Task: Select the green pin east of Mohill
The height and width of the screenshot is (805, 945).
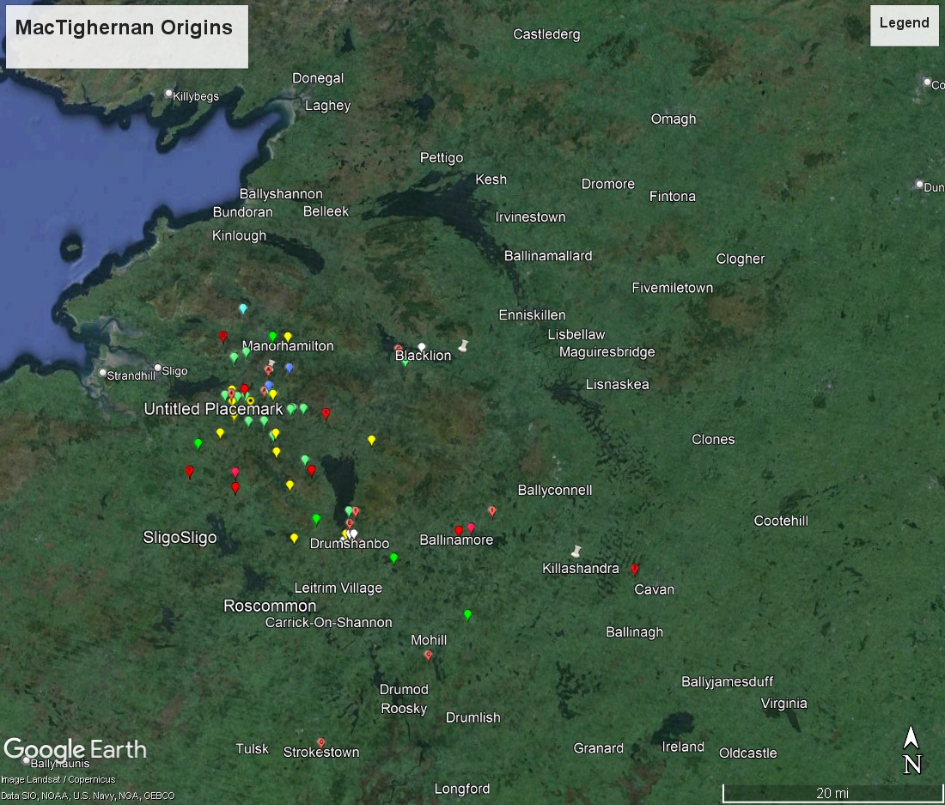Action: pyautogui.click(x=467, y=614)
